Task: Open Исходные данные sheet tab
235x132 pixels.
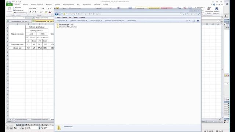Action: tap(21, 119)
